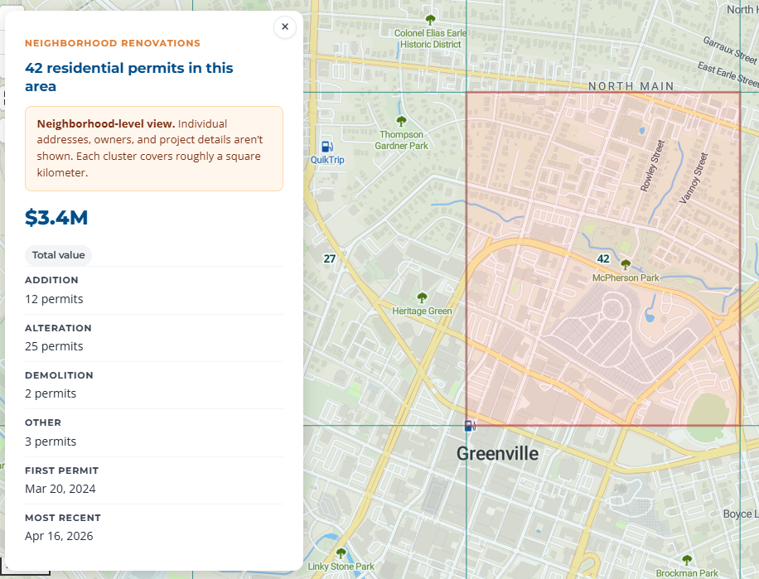Click the Heritage Green tree icon
The width and height of the screenshot is (759, 579).
423,297
